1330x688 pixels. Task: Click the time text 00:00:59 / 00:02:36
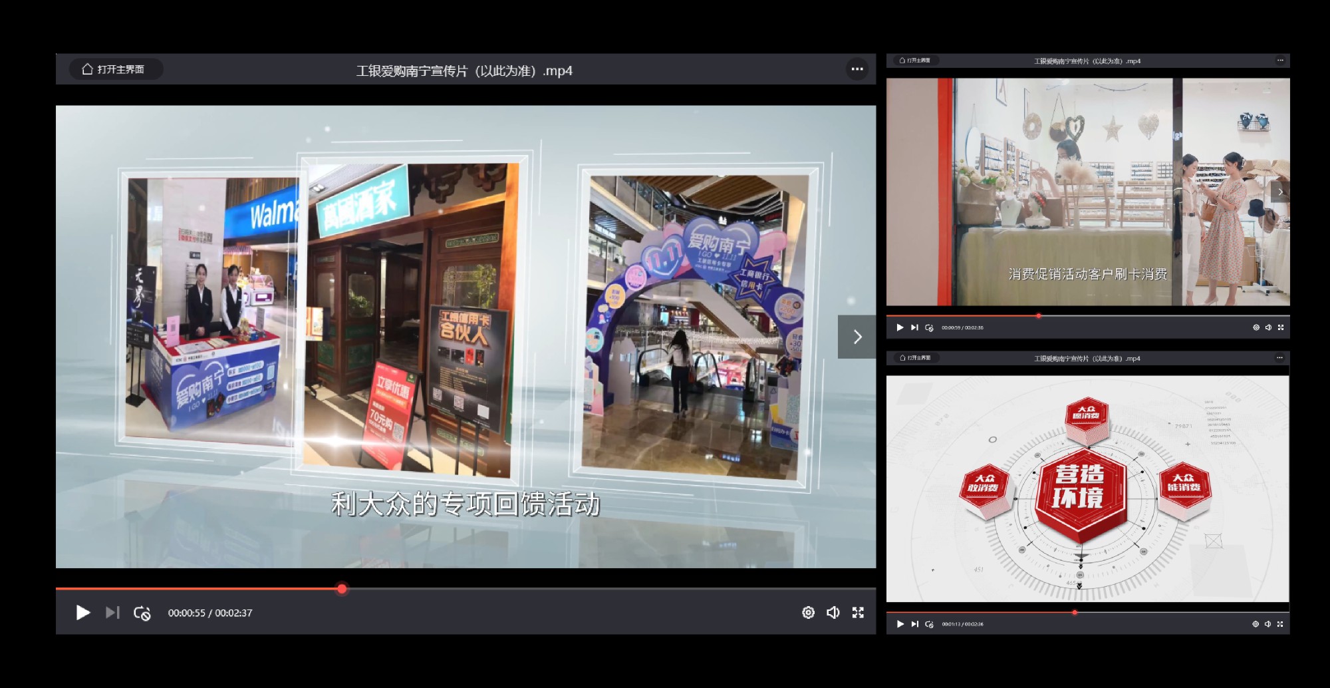click(x=962, y=327)
